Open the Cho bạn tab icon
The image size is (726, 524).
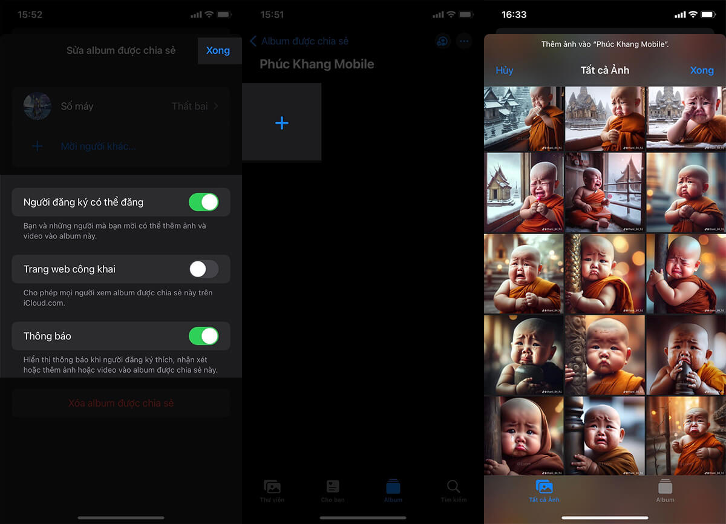coord(332,487)
